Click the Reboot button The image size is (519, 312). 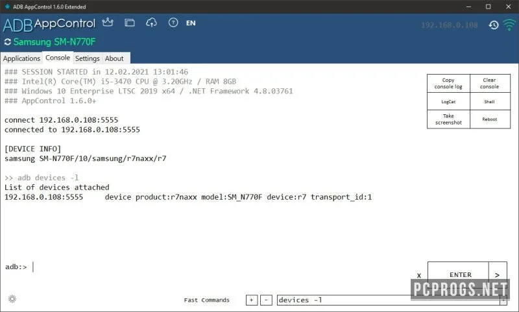pyautogui.click(x=490, y=119)
